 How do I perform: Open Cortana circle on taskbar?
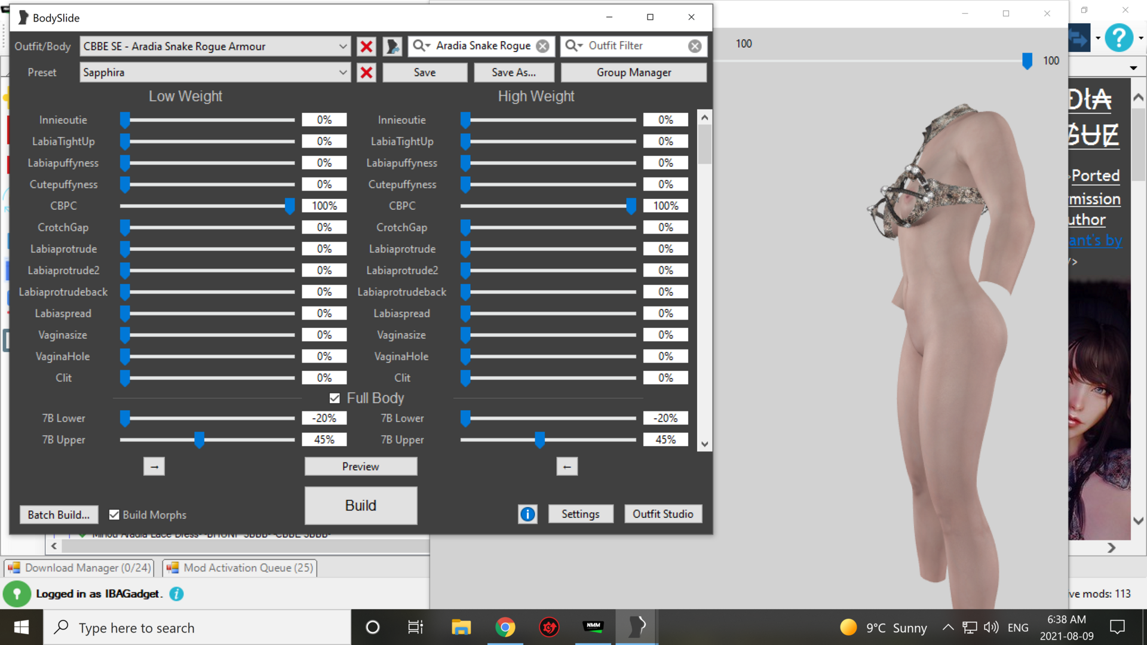[x=373, y=627]
